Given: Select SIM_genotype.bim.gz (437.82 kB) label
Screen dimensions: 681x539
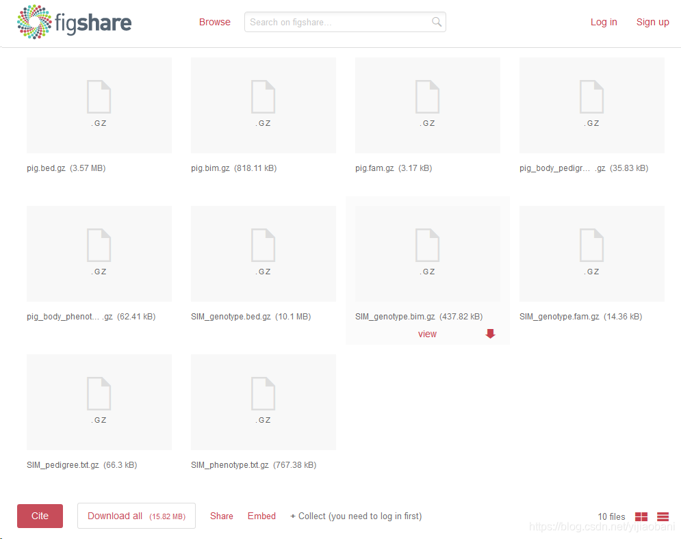Looking at the screenshot, I should pyautogui.click(x=419, y=317).
